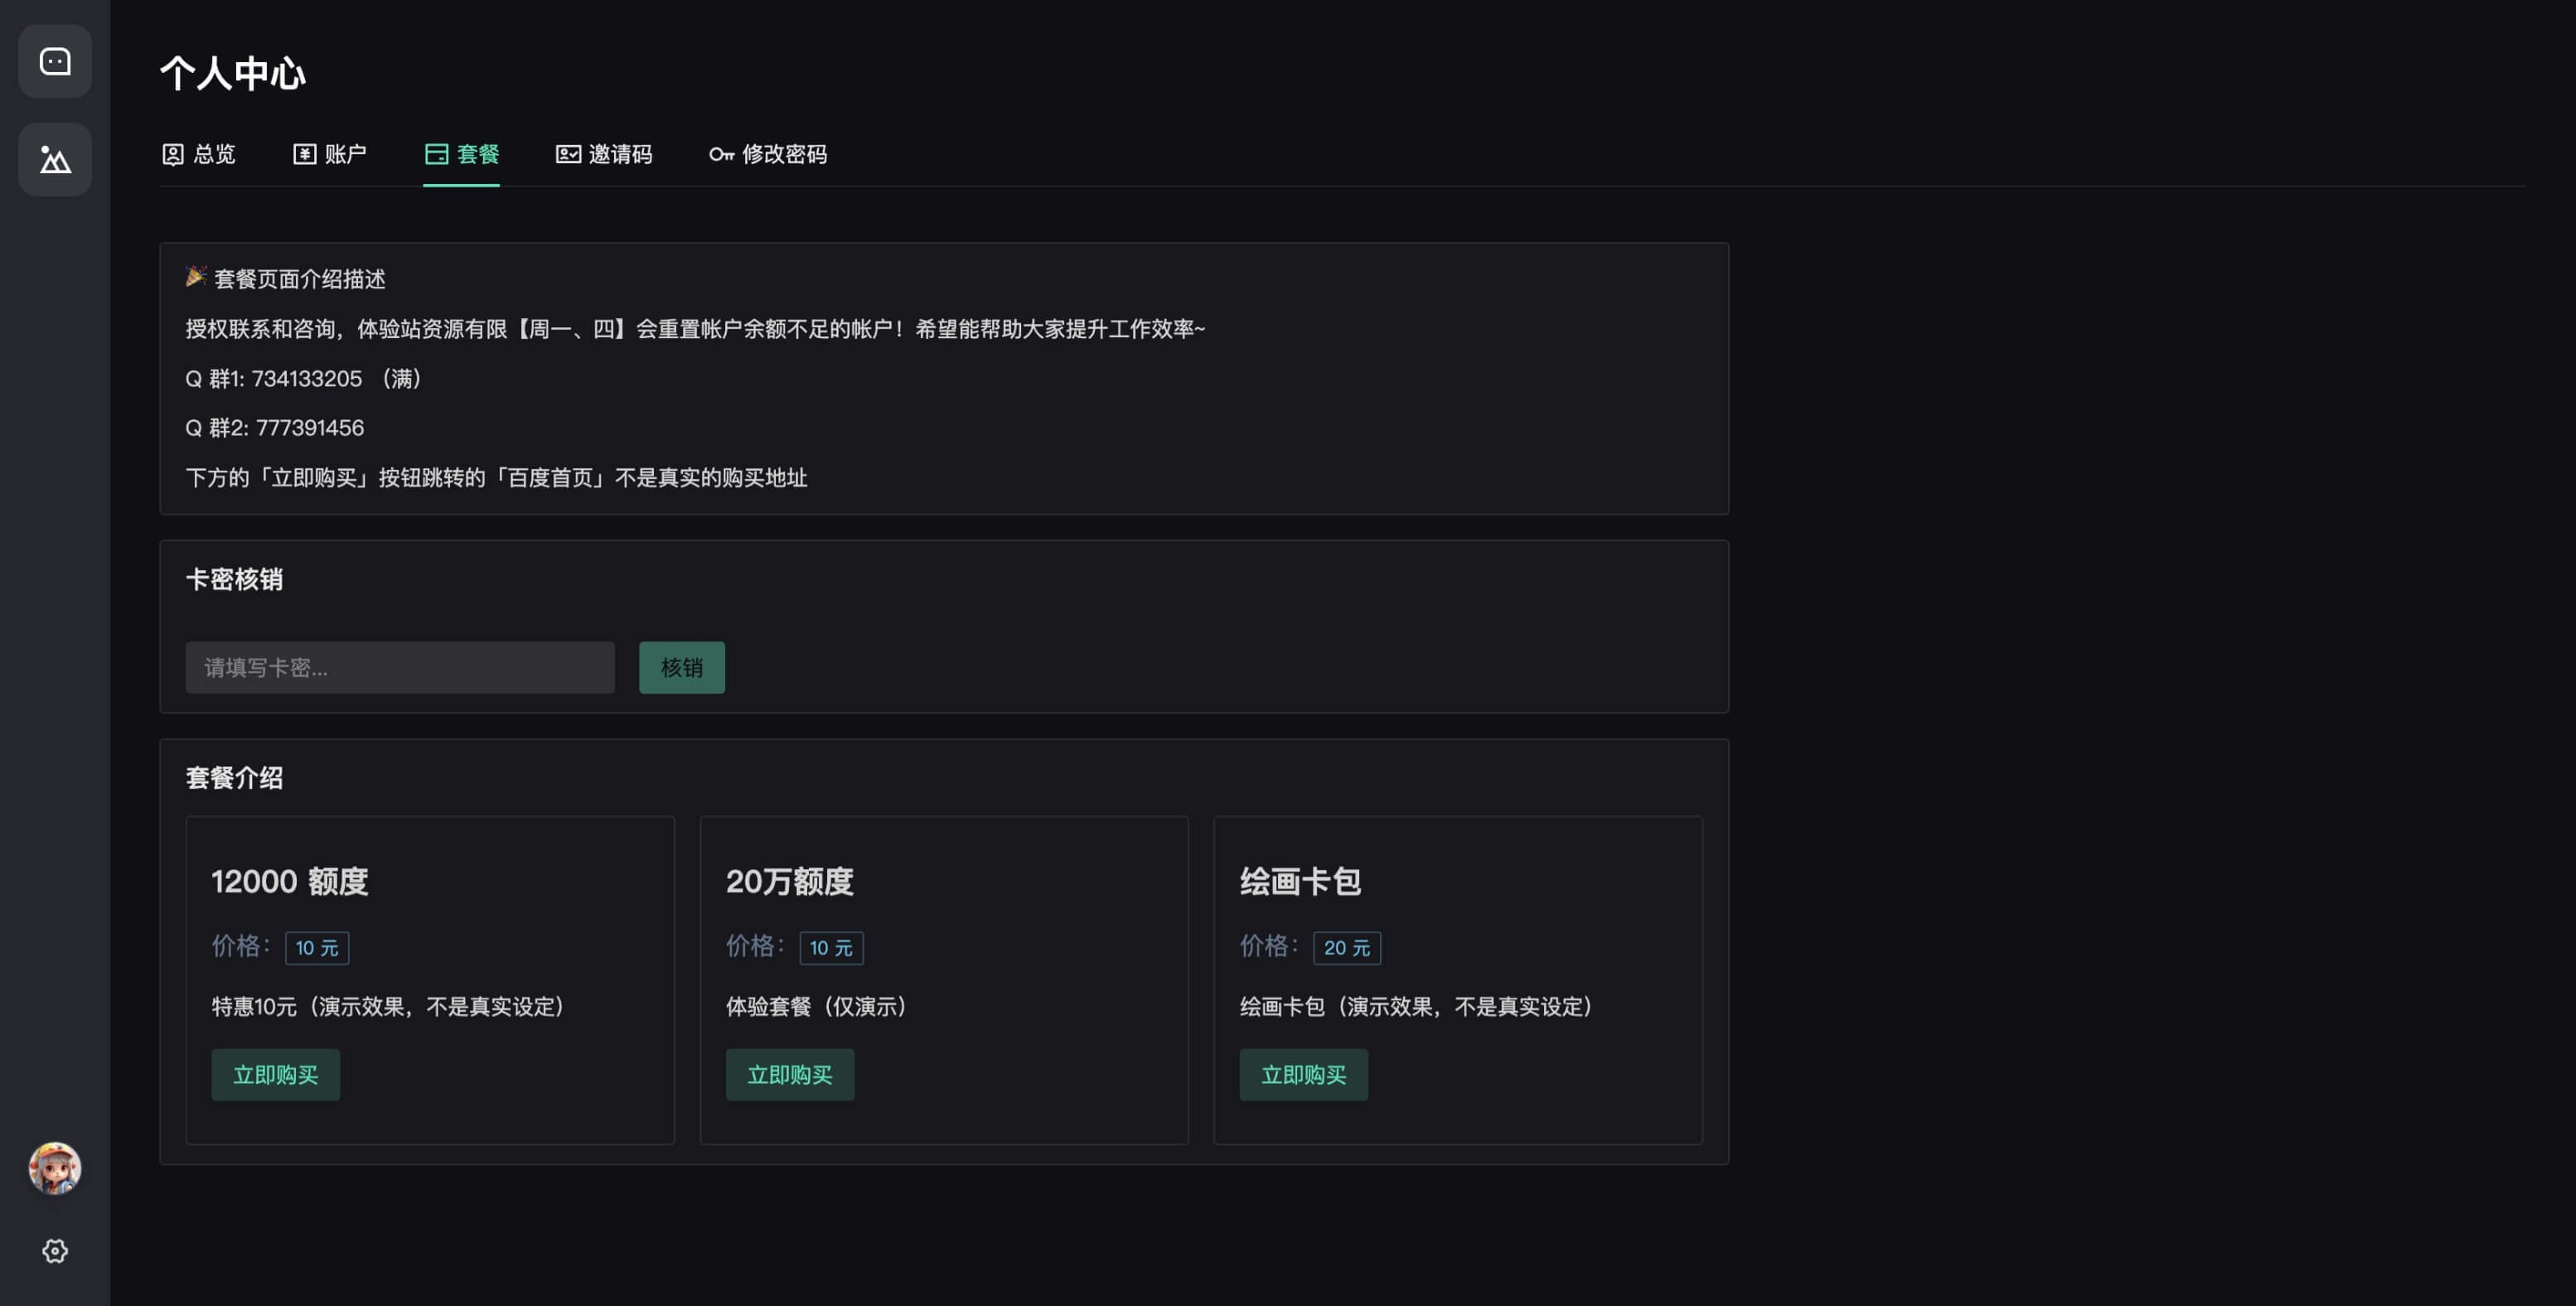Click the user avatar in sidebar

pyautogui.click(x=55, y=1168)
